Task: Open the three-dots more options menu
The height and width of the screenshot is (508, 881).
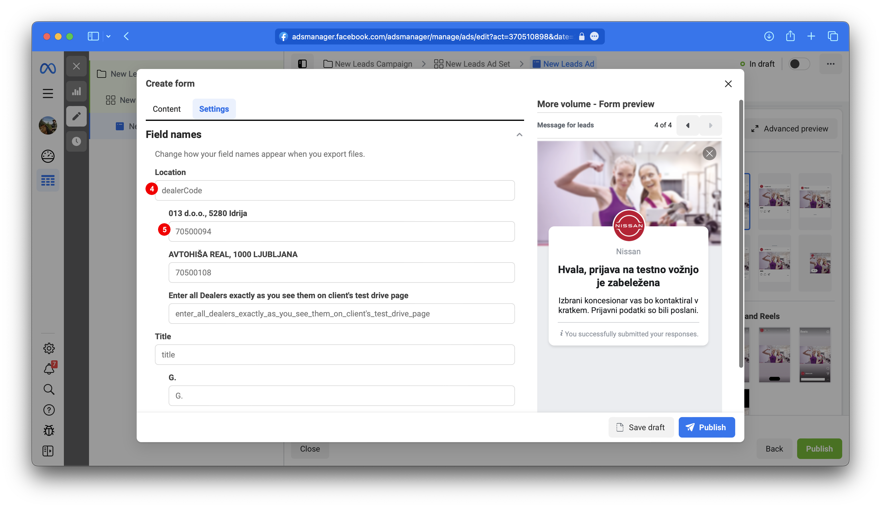Action: click(831, 64)
